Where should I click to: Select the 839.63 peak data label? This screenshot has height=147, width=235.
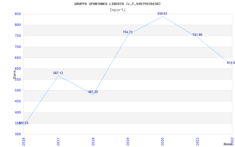[162, 14]
